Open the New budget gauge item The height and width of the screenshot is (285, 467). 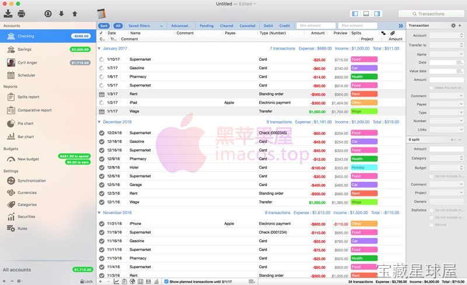[x=48, y=159]
